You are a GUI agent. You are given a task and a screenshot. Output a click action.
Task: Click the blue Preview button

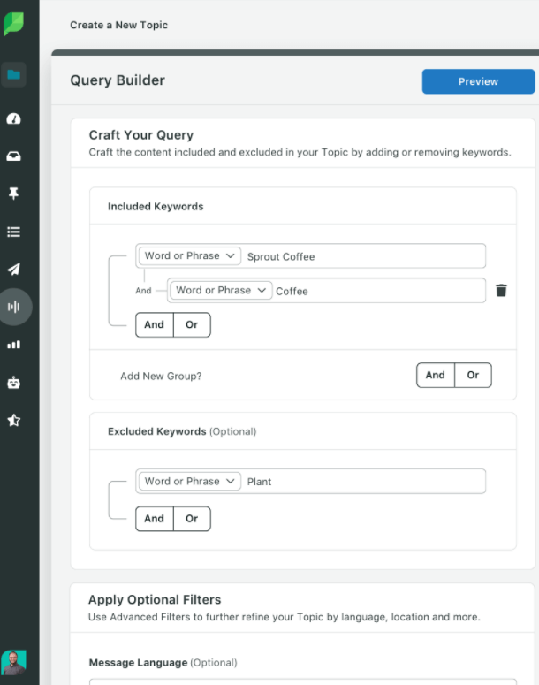(x=478, y=81)
